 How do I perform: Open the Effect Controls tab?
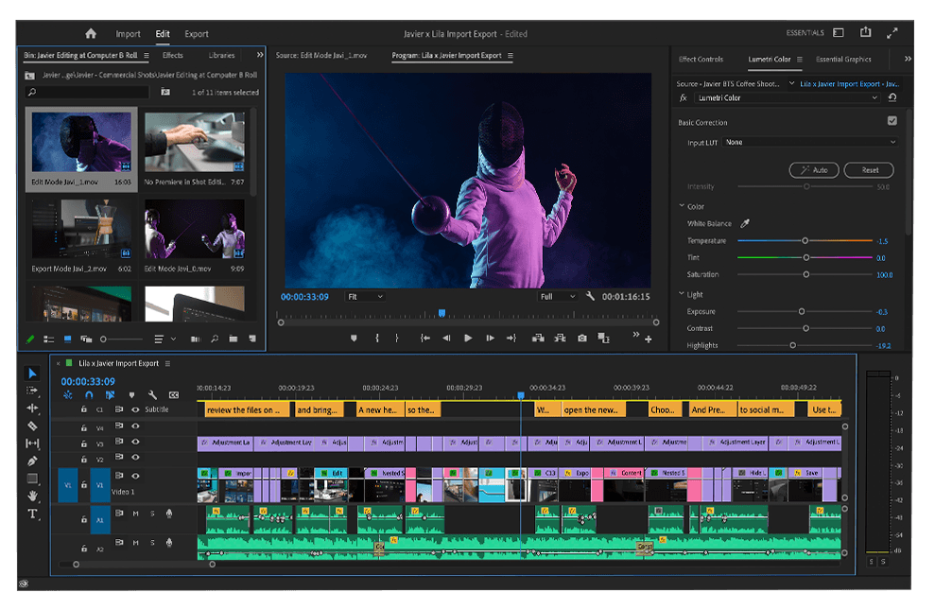(x=701, y=60)
